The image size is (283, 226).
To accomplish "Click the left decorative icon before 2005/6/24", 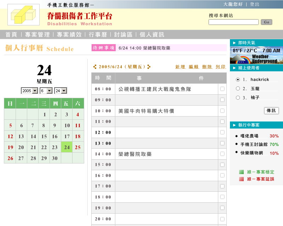I will (x=95, y=66).
